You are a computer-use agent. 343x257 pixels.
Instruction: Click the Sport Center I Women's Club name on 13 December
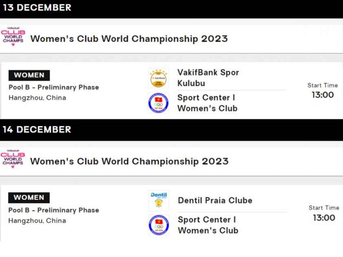[207, 103]
